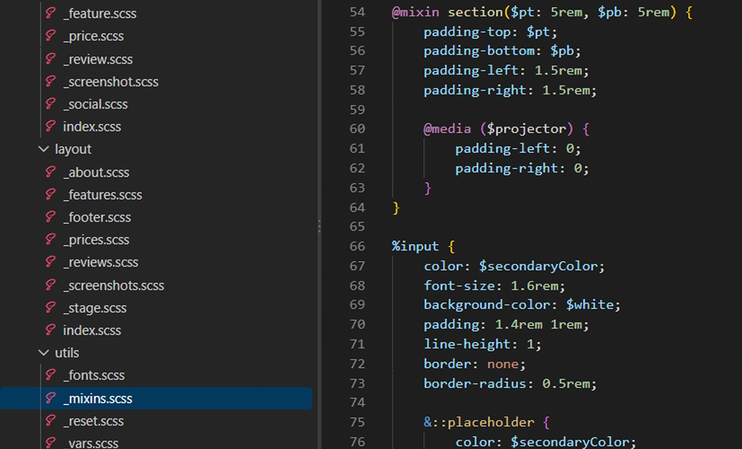Collapse the utils folder chevron
Screen dimensions: 742x449
click(44, 352)
